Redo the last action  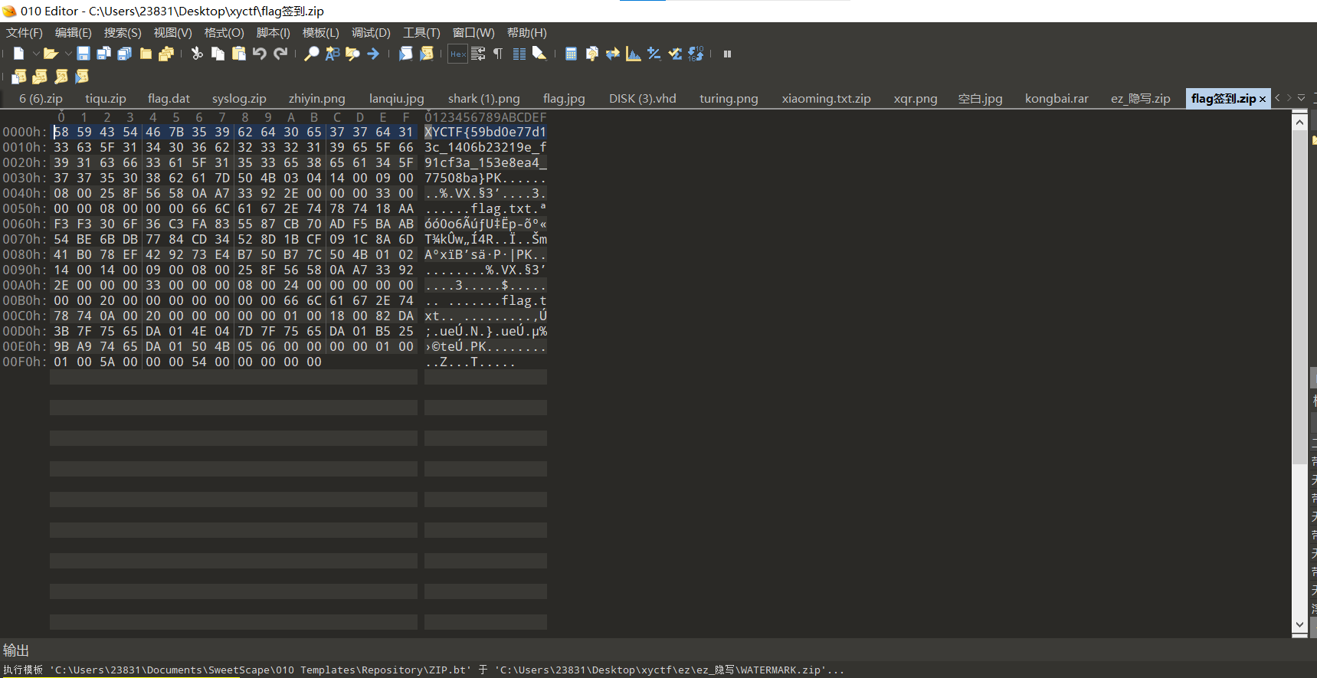click(x=280, y=54)
